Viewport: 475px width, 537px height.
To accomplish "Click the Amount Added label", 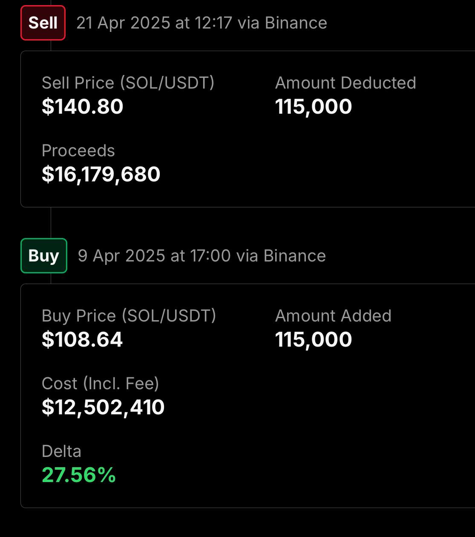I will click(x=333, y=316).
